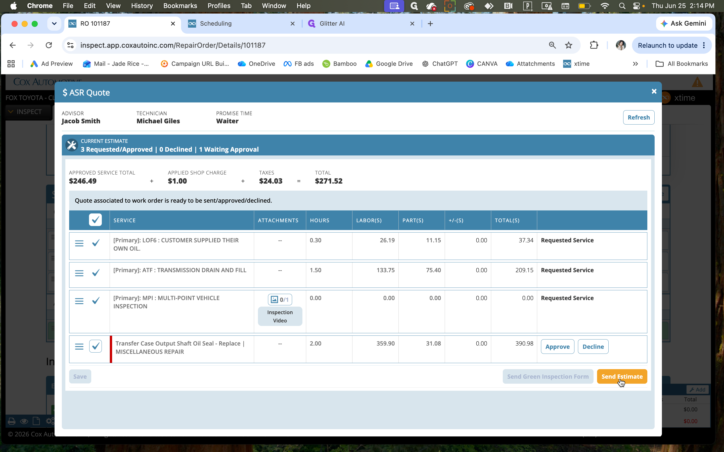This screenshot has height=452, width=724.
Task: Click the reorder handle for ATF transmission row
Action: [x=79, y=273]
